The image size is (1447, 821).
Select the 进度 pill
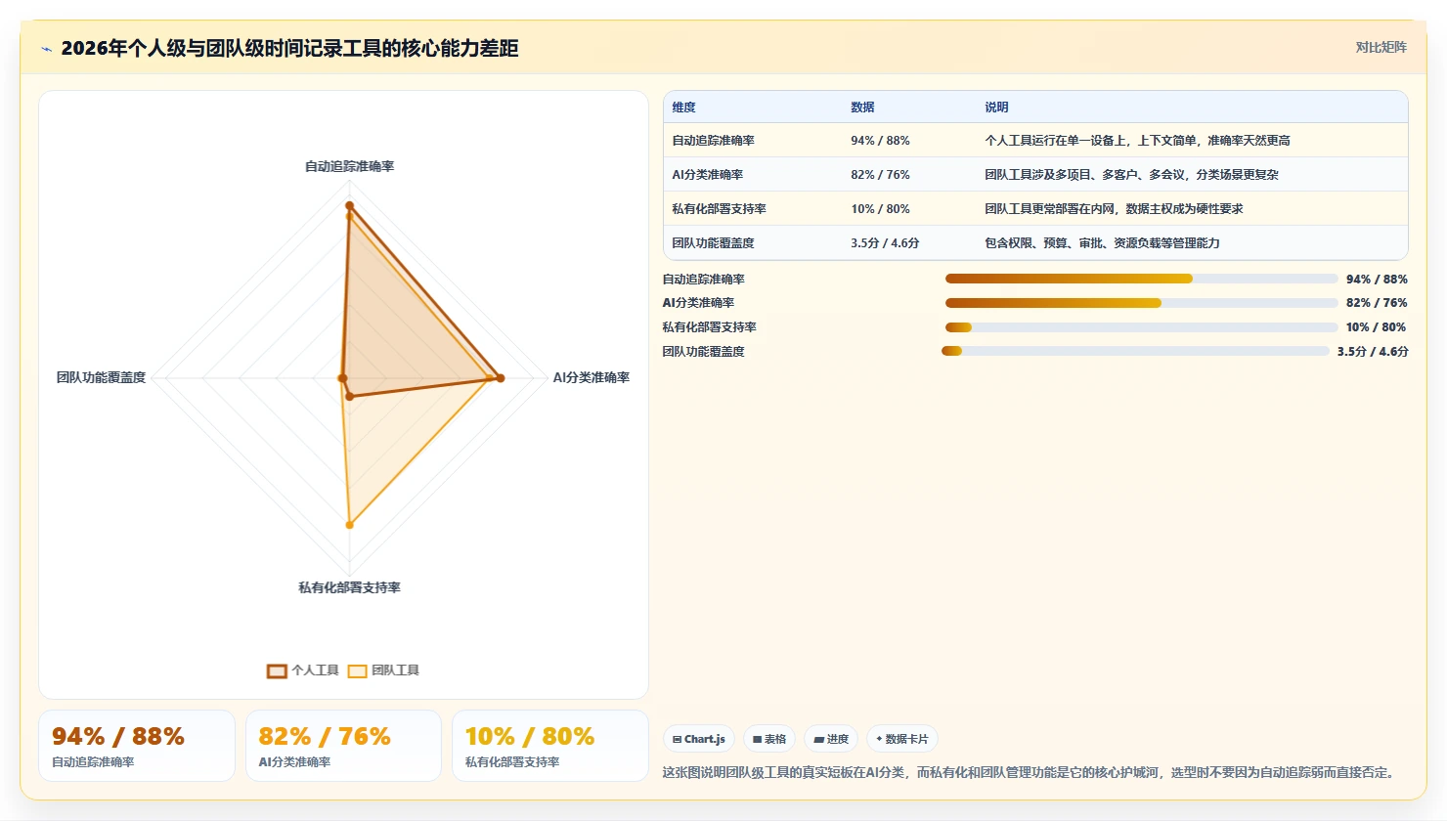point(831,739)
